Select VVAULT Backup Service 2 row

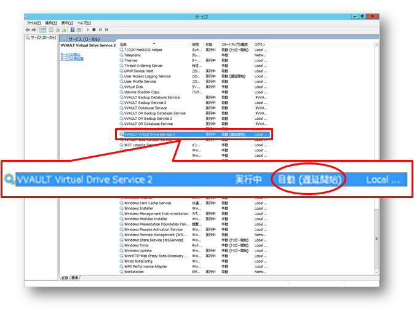click(194, 103)
